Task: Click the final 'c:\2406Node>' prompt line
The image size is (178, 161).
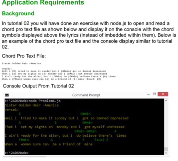Action: pyautogui.click(x=17, y=153)
